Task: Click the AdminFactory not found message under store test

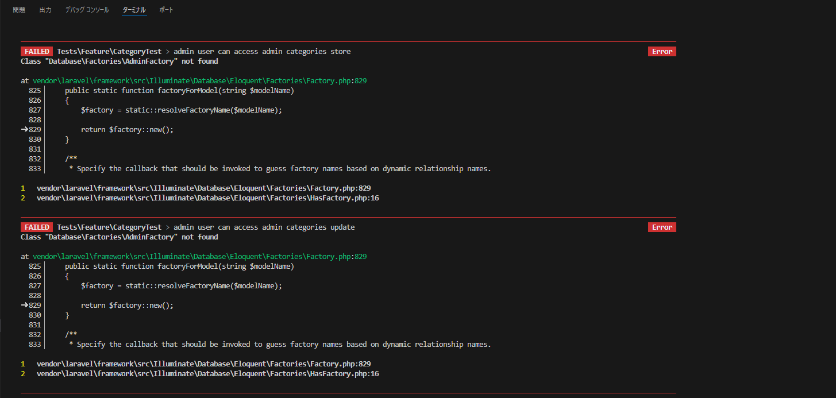Action: pos(120,61)
